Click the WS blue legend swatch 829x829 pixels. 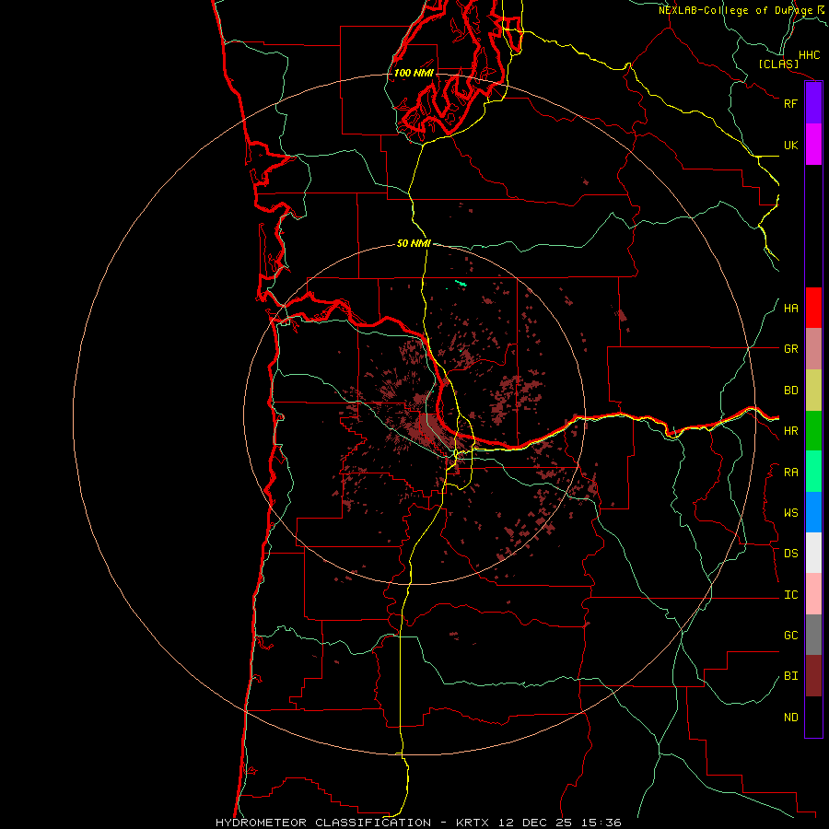(813, 512)
